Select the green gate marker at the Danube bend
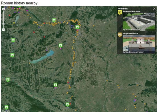 77,27
